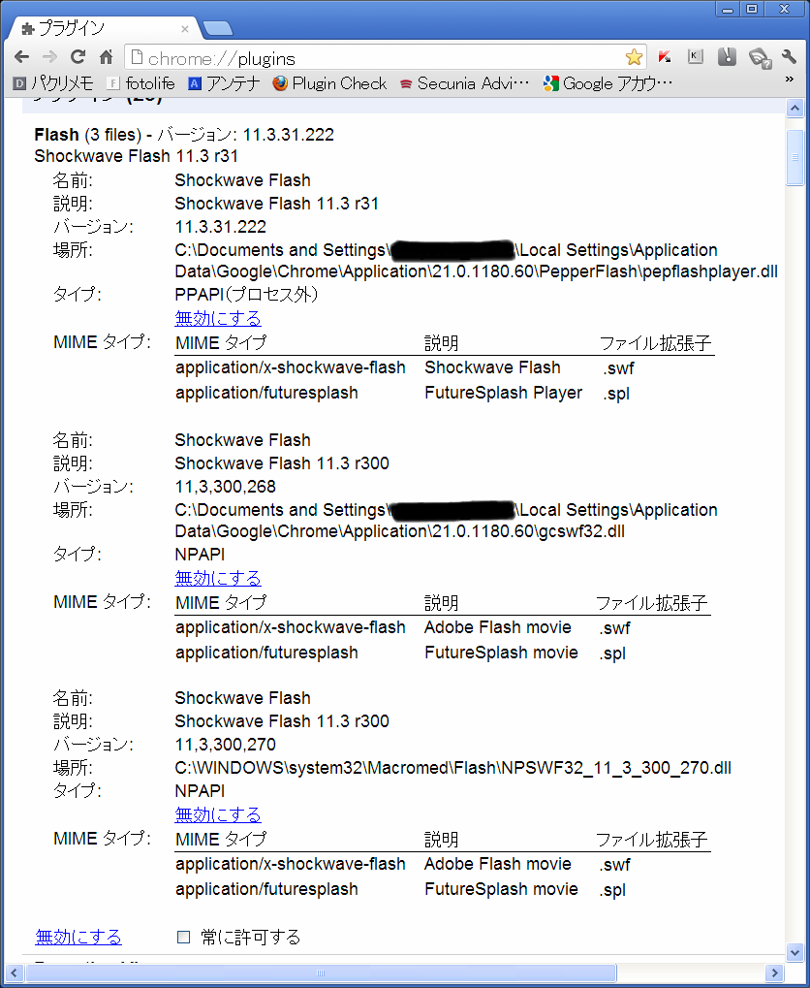Click the first Adobe Flash movie cell
This screenshot has height=988, width=810.
click(x=498, y=627)
